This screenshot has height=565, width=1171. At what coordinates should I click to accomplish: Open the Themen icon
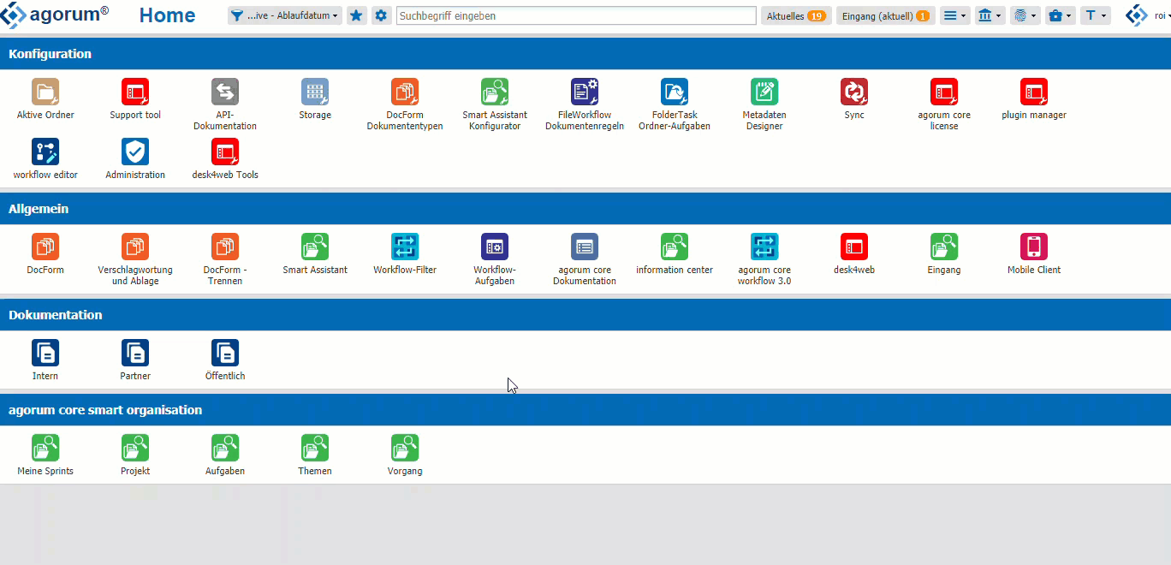(x=315, y=448)
